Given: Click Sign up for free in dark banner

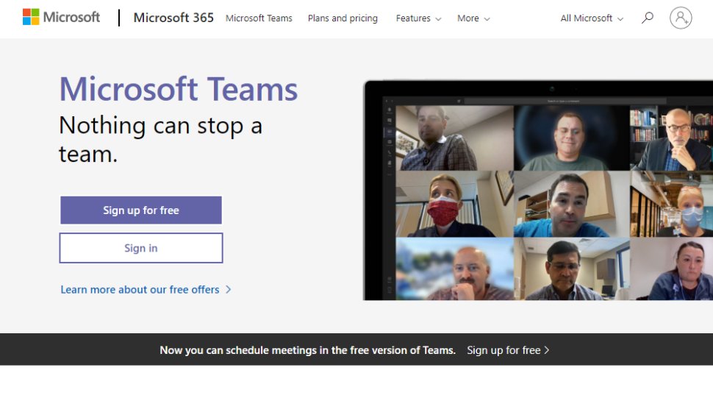Looking at the screenshot, I should (508, 350).
